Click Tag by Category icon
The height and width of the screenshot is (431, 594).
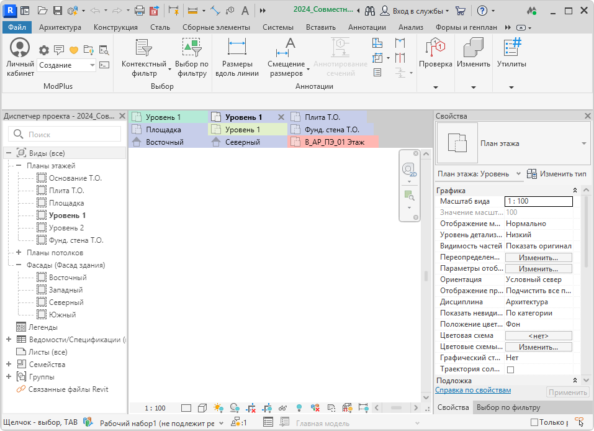230,11
